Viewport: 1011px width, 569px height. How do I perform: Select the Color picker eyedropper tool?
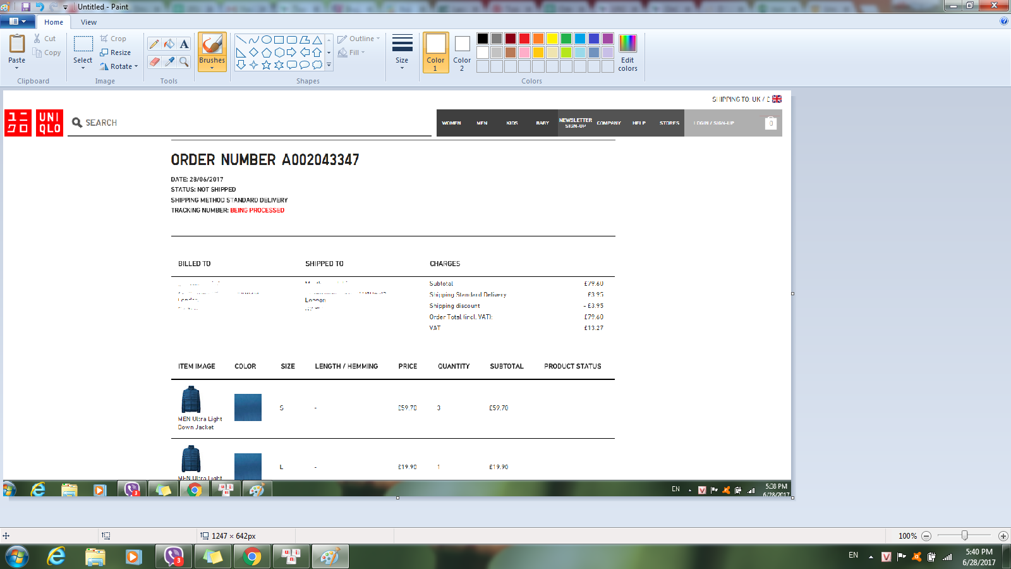pyautogui.click(x=169, y=61)
